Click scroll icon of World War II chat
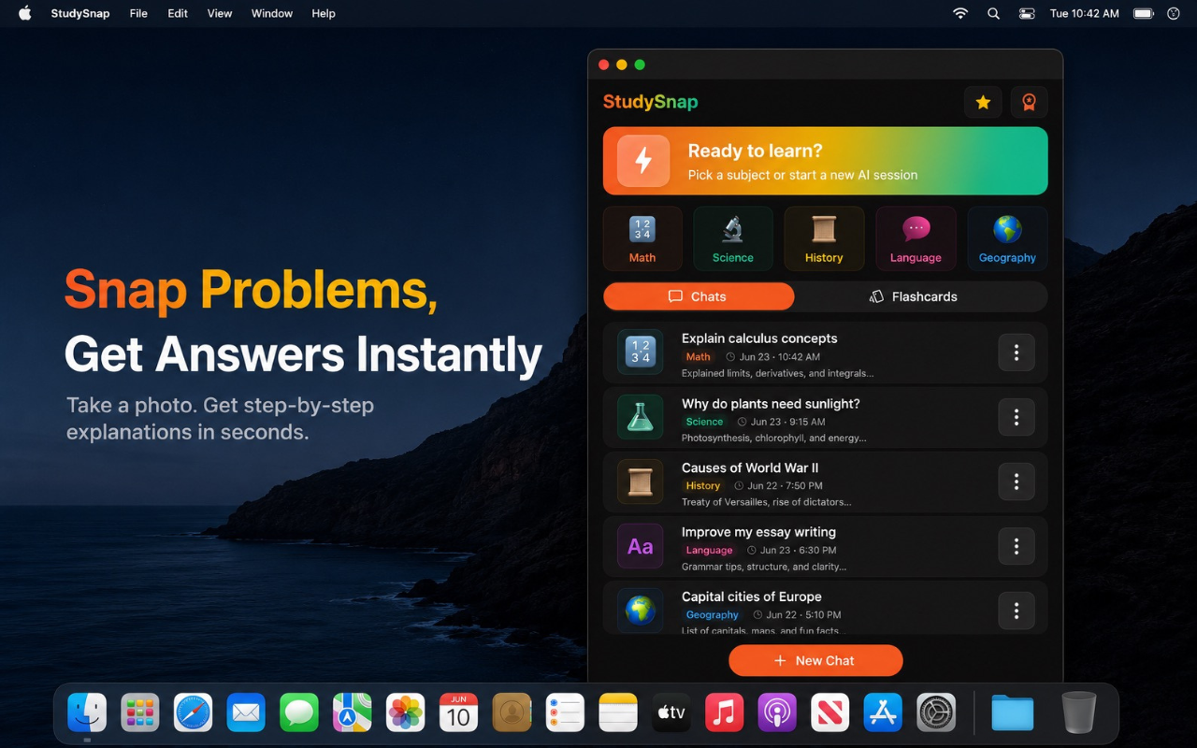This screenshot has height=748, width=1197. click(x=641, y=482)
